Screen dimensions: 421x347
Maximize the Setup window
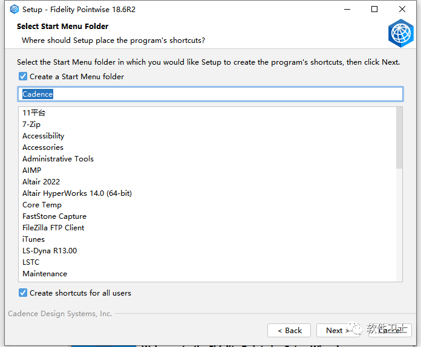point(374,10)
